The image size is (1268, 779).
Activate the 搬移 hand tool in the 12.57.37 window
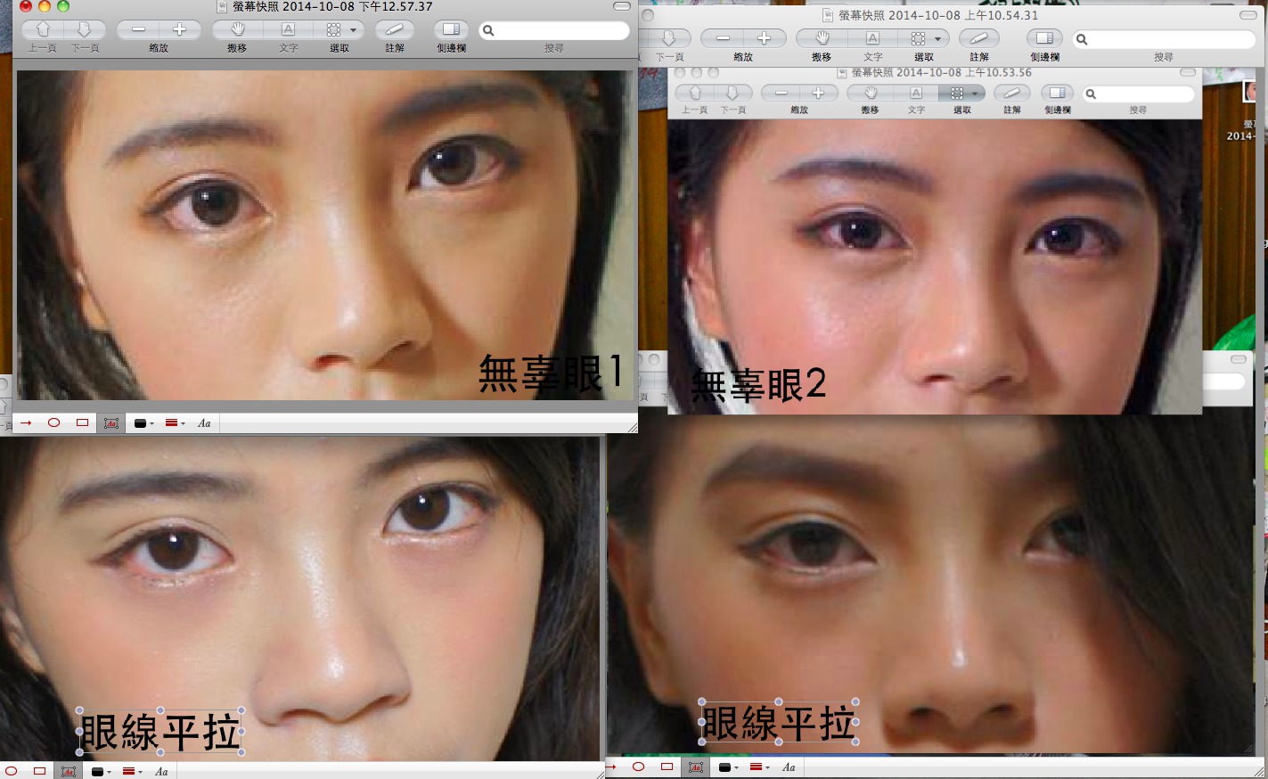click(237, 29)
